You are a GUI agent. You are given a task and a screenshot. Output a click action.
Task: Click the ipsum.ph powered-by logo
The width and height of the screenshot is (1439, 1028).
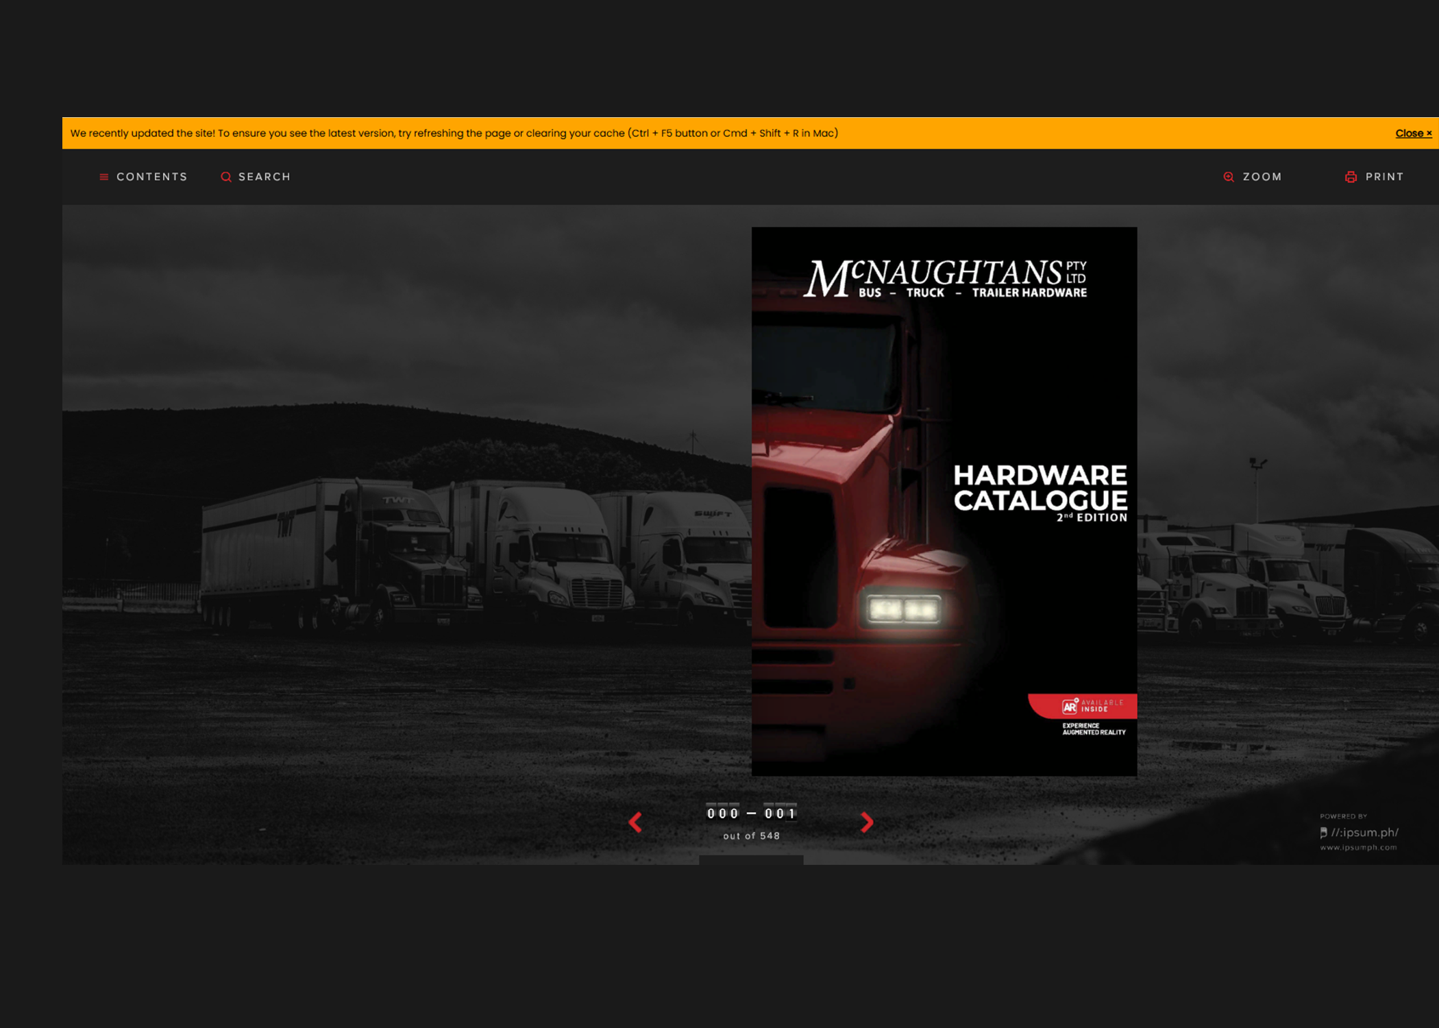click(1360, 832)
